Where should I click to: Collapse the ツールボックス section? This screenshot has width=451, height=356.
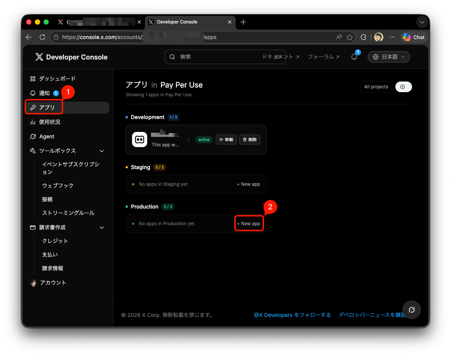(102, 151)
